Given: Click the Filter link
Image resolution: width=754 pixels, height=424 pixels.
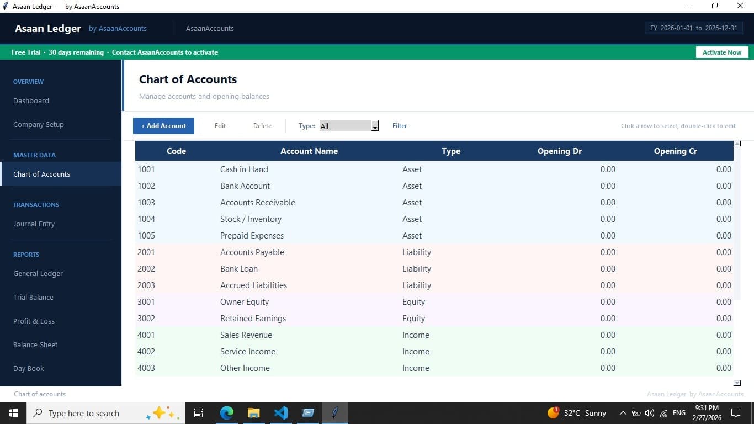Looking at the screenshot, I should [x=400, y=125].
